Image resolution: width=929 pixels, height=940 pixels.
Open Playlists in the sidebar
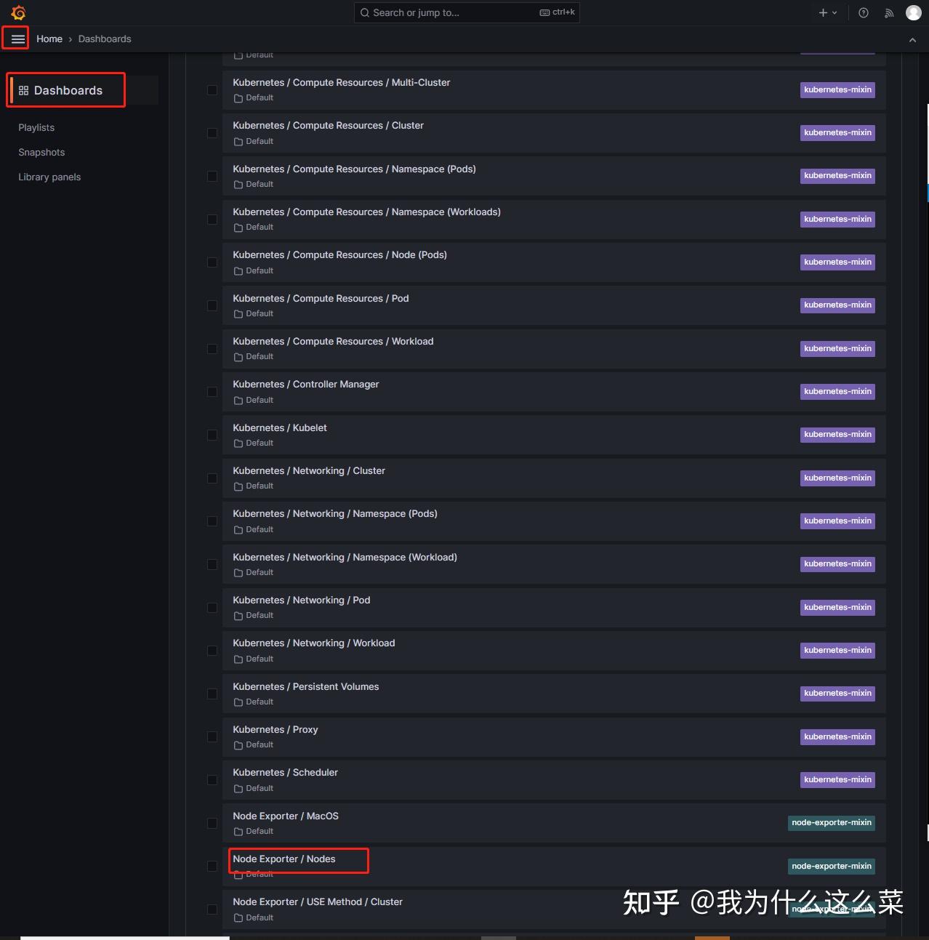pos(36,128)
